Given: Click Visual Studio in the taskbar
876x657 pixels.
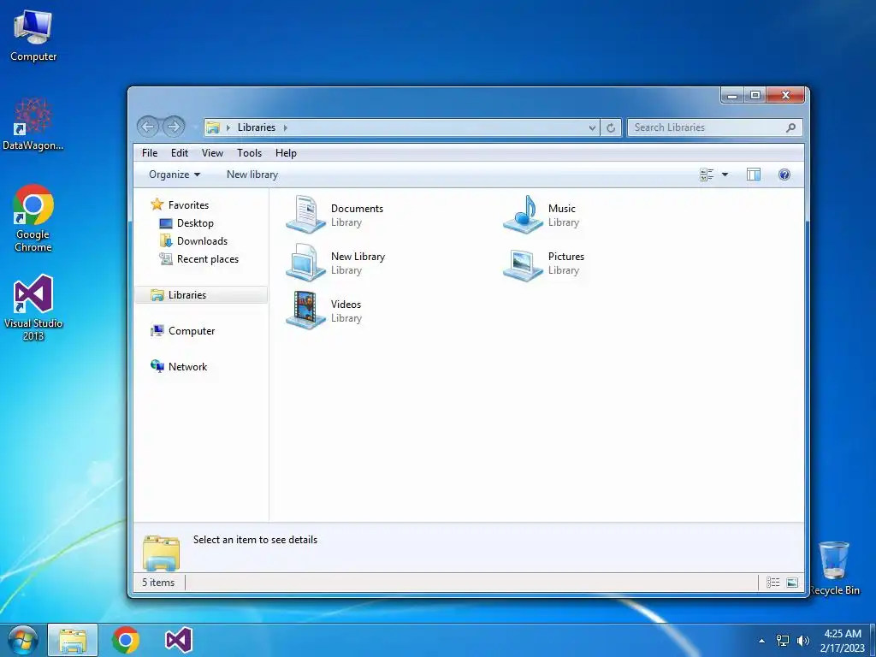Looking at the screenshot, I should [179, 640].
